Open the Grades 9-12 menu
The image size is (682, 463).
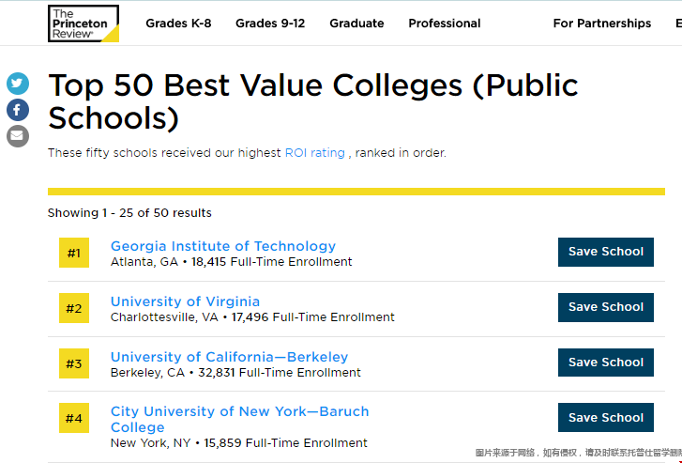(270, 23)
